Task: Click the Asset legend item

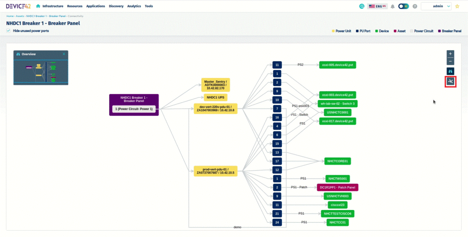Action: (x=399, y=31)
